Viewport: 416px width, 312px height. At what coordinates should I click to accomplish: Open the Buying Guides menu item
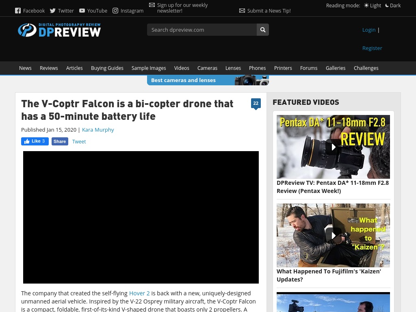107,68
